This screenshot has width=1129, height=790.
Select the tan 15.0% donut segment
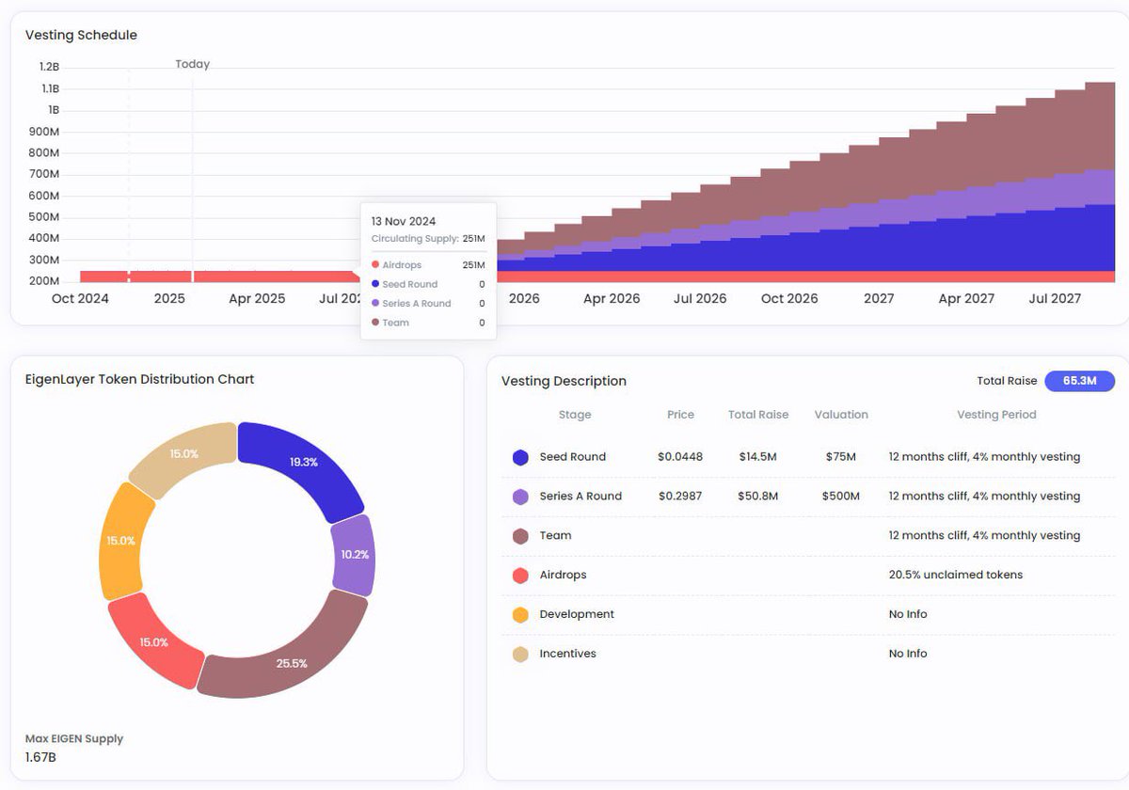[183, 453]
